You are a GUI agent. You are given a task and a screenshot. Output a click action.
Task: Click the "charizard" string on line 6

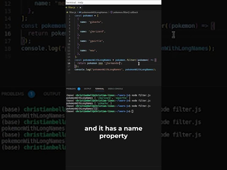(x=97, y=32)
